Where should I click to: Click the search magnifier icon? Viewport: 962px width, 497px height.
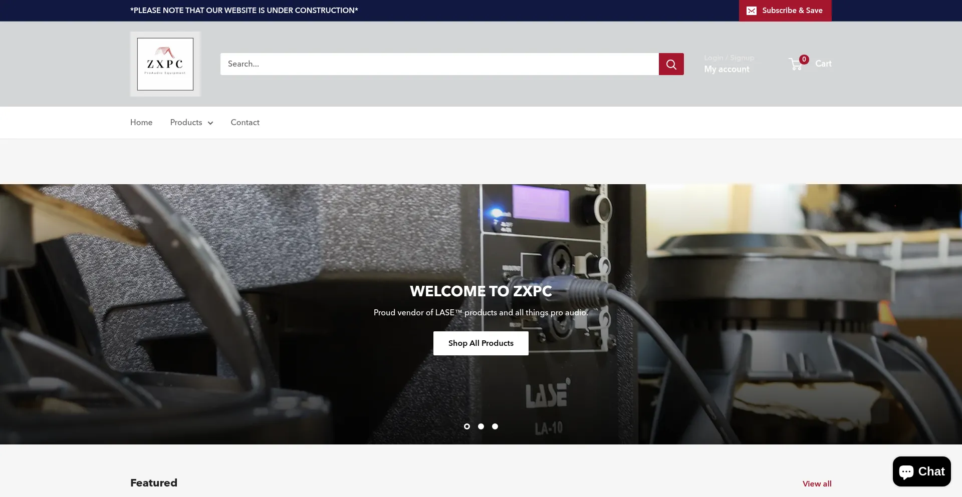point(671,64)
